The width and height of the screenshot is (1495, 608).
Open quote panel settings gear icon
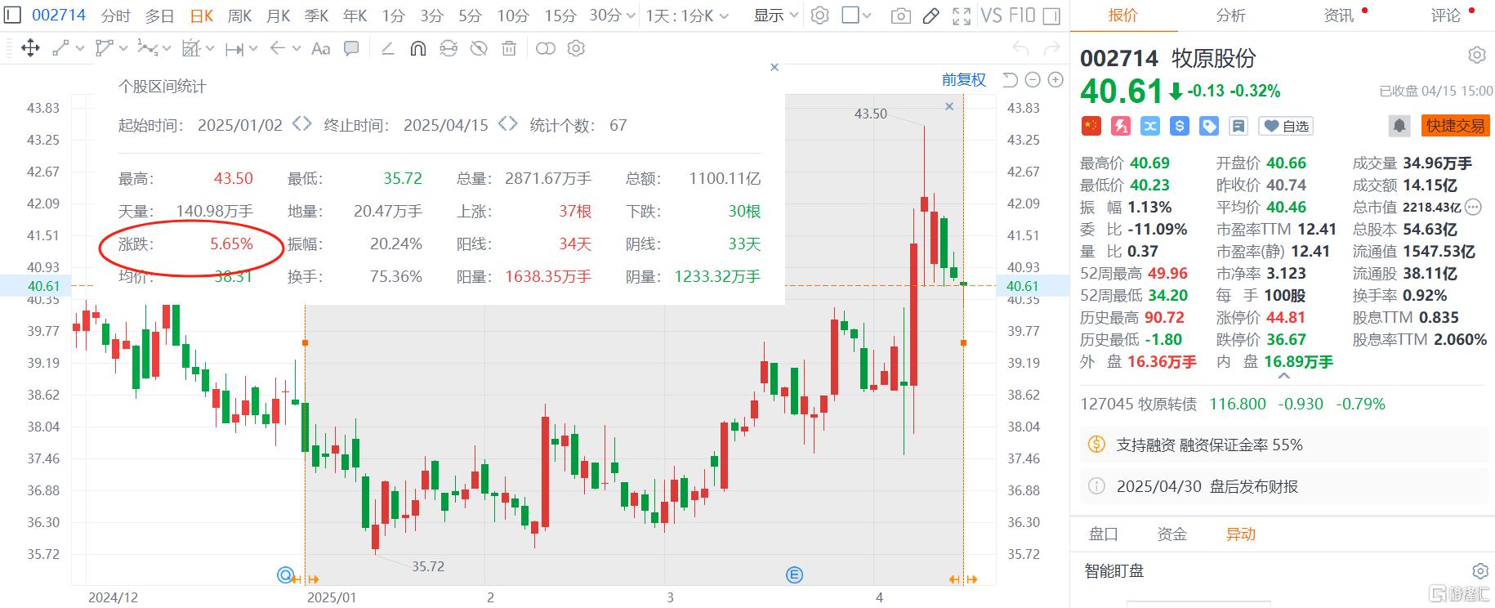pos(1476,56)
